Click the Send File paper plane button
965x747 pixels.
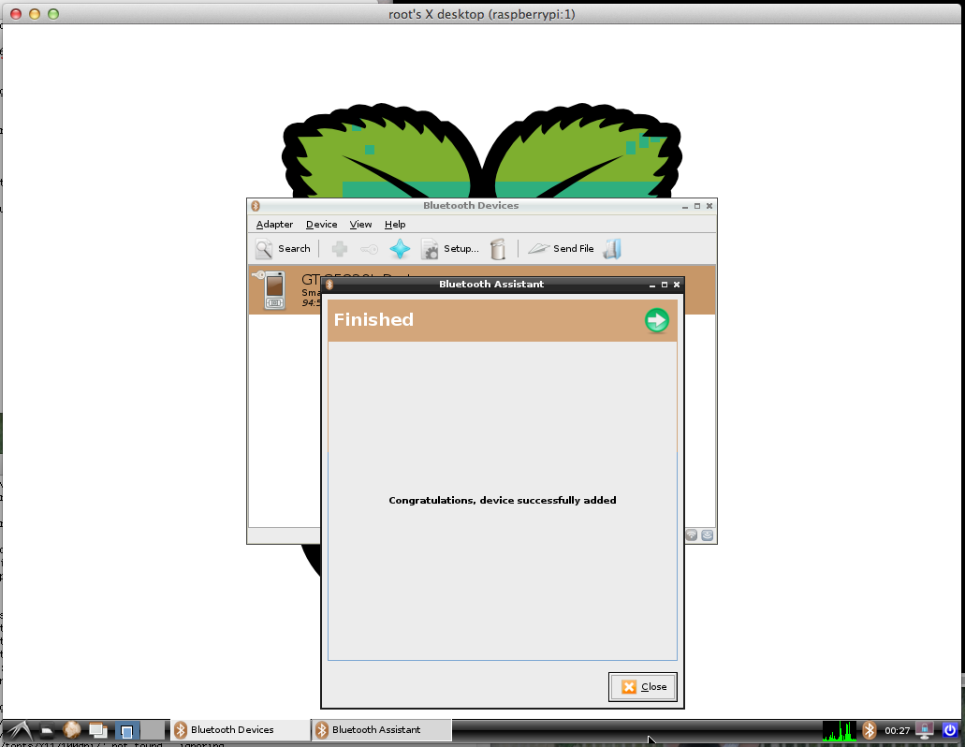(x=561, y=249)
